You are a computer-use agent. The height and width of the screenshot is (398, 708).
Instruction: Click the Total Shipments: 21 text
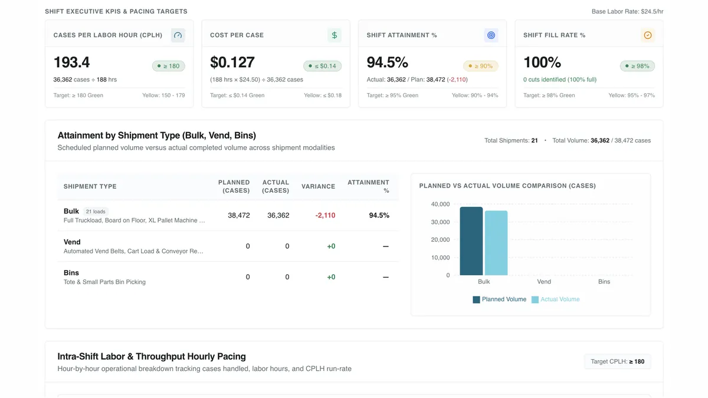tap(511, 140)
